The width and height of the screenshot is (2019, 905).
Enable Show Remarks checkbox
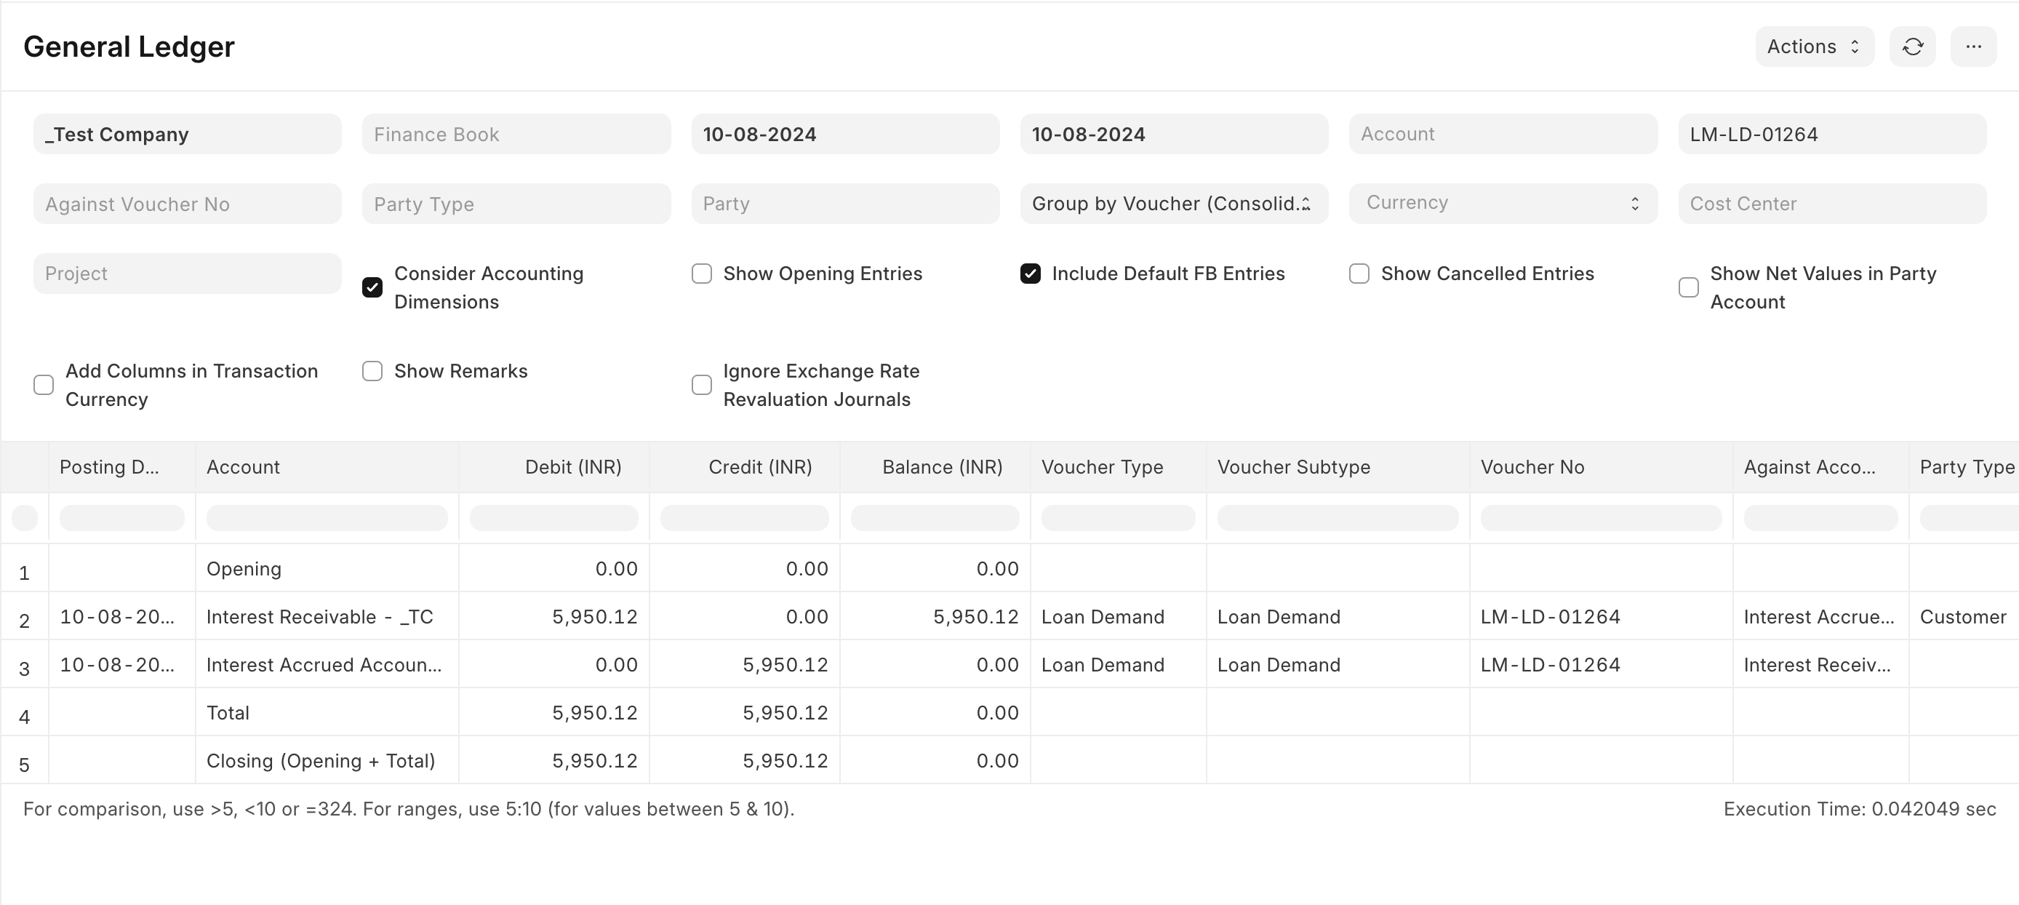click(x=373, y=371)
